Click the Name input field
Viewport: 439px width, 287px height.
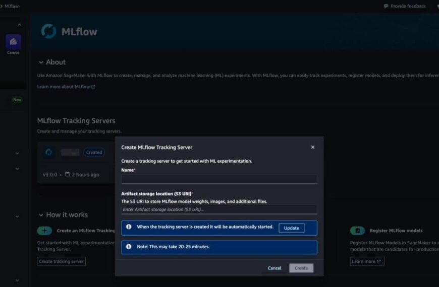[x=219, y=179]
